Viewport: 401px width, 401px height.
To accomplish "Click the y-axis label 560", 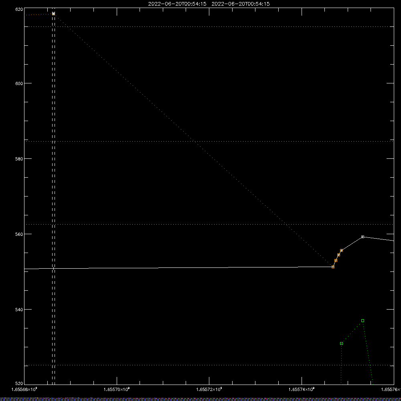I will point(19,234).
